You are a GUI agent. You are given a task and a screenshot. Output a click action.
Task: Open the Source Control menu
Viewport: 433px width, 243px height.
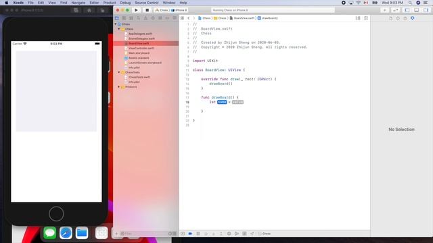click(147, 3)
